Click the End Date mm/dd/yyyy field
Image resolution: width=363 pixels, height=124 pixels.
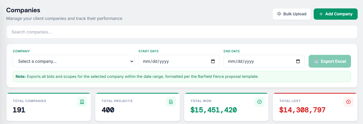(x=241, y=61)
